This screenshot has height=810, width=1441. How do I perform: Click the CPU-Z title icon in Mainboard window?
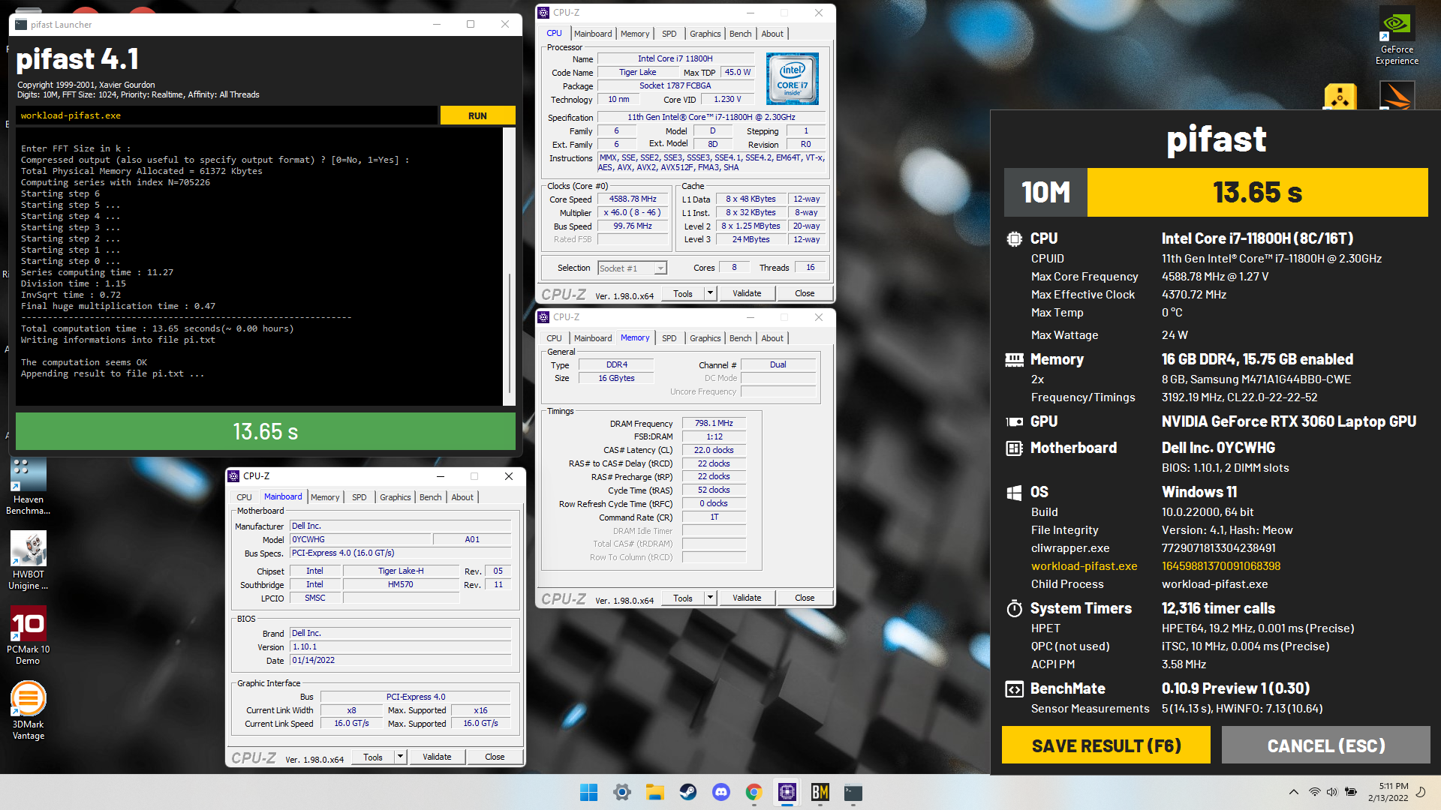tap(234, 476)
